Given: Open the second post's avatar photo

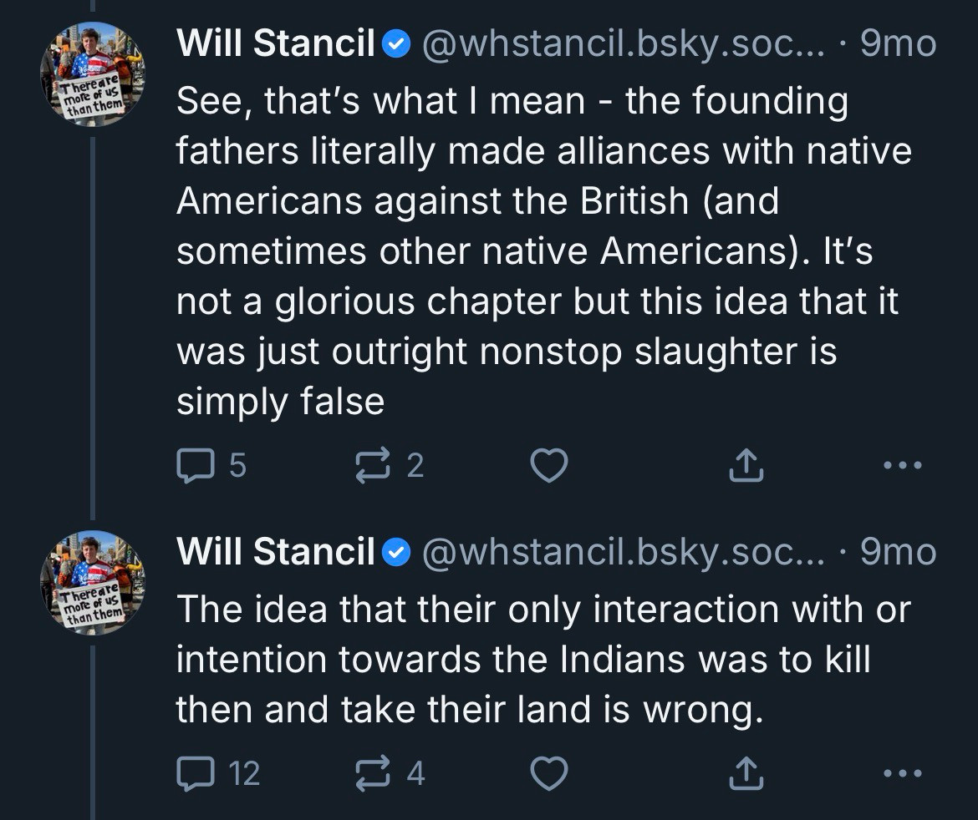Looking at the screenshot, I should 93,583.
